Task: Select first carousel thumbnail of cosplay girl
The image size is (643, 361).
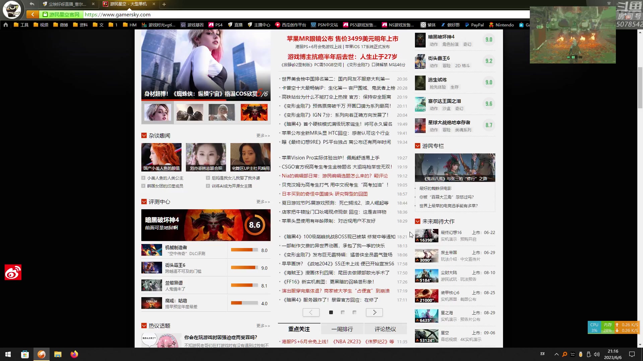Action: pyautogui.click(x=157, y=112)
